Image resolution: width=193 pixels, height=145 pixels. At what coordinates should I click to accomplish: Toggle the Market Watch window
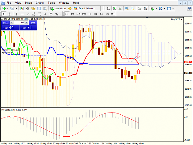[22, 8]
